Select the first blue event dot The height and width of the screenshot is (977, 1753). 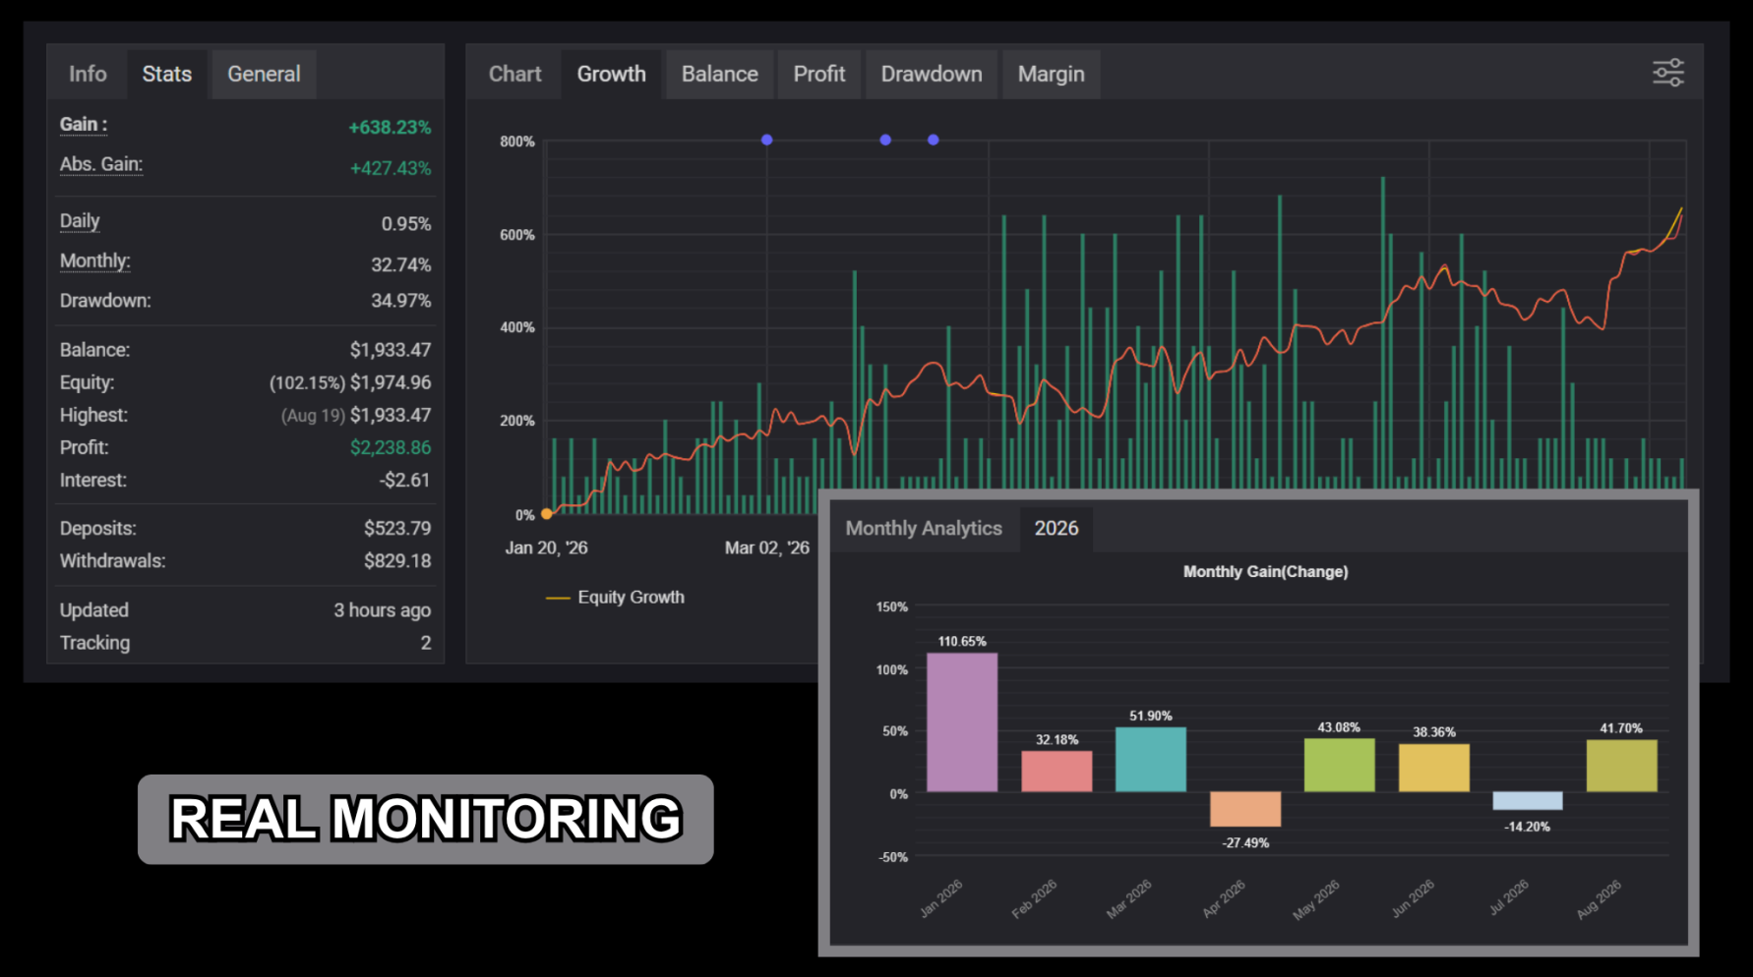point(767,140)
